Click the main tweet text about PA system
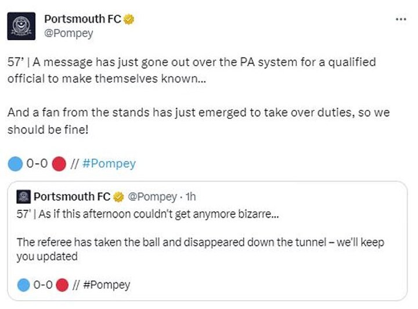Viewport: 418px width, 309px height. [x=192, y=70]
